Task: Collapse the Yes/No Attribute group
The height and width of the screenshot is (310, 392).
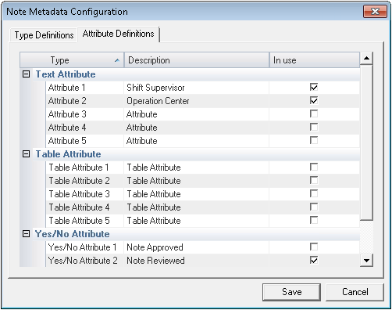Action: 26,234
